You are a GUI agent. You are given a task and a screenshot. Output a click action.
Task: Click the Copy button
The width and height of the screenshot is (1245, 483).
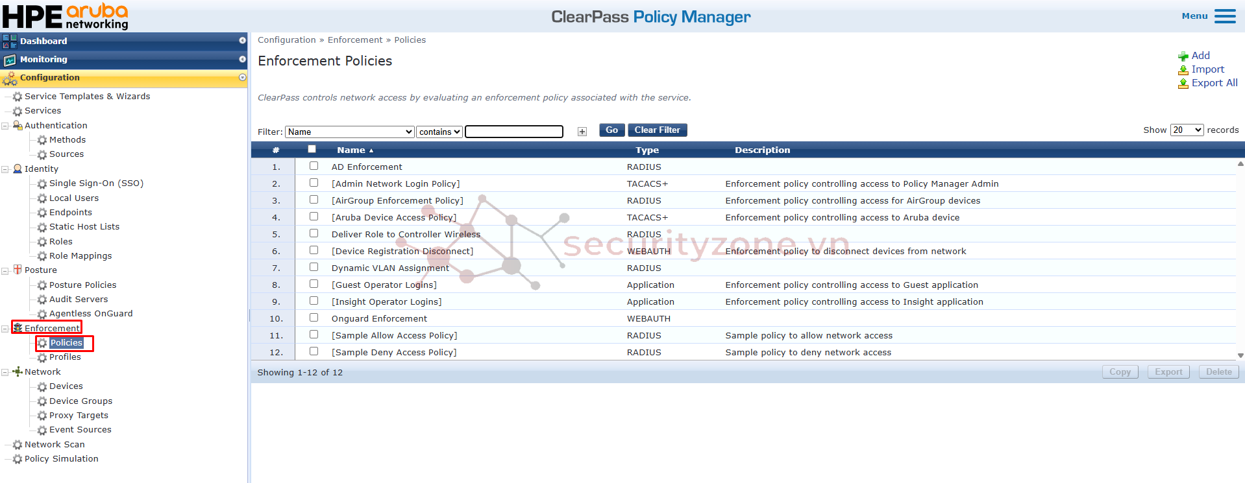(x=1120, y=372)
